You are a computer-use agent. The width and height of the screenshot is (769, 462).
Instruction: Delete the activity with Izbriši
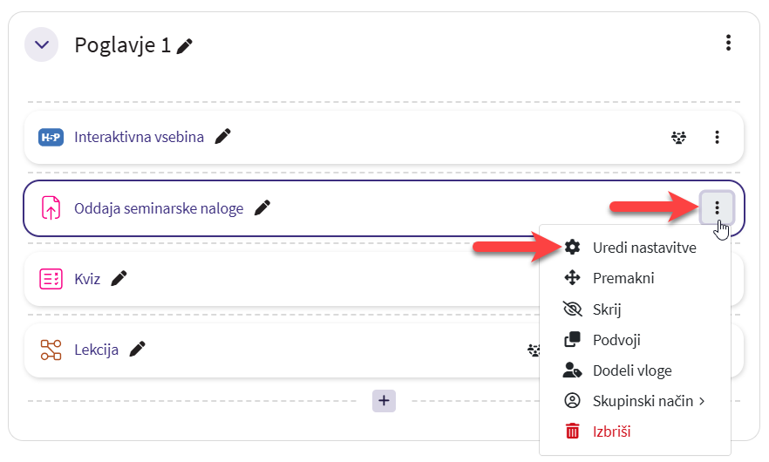[611, 431]
